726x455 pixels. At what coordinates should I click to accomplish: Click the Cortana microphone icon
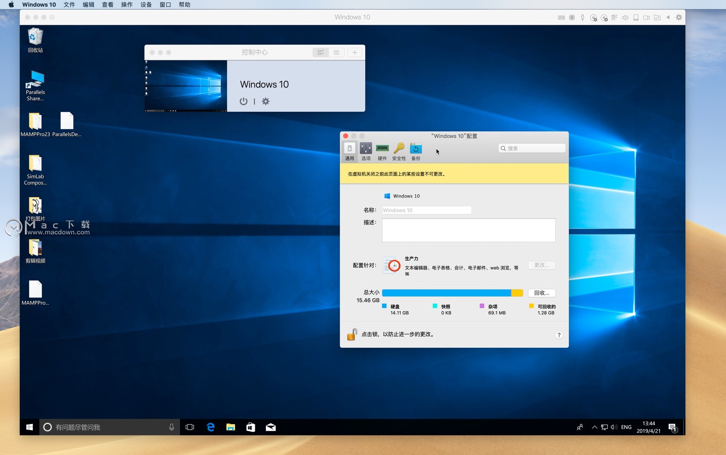click(x=171, y=427)
